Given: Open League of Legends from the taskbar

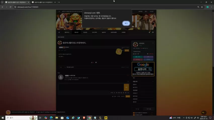Looking at the screenshot, I should [100, 118].
